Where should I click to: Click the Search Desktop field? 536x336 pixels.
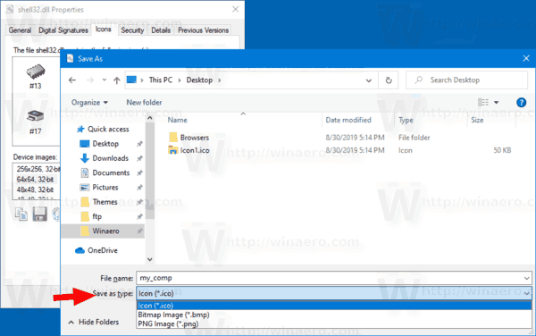(466, 80)
